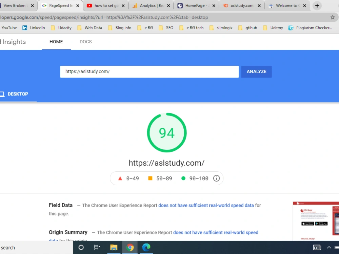Viewport: 339px width, 254px height.
Task: Open the Field Data 'does not have sufficient' link
Action: pos(206,206)
